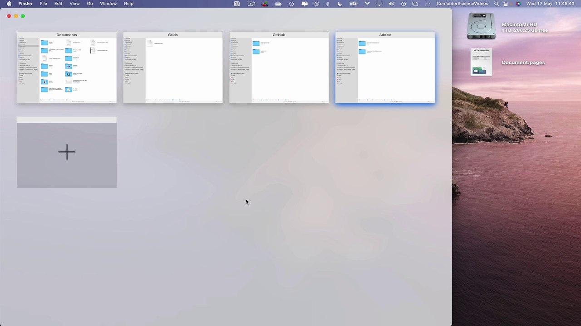Select the highlighted Adobe tab thumbnail
Image resolution: width=581 pixels, height=326 pixels.
385,67
